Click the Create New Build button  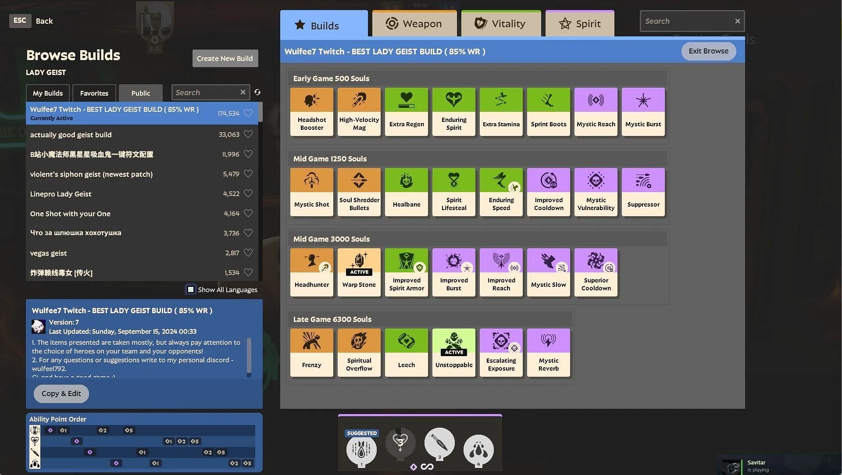[x=225, y=58]
